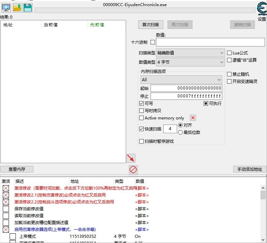Toggle activation box for 激活修改 first row
The width and height of the screenshot is (267, 243).
[x=6, y=188]
